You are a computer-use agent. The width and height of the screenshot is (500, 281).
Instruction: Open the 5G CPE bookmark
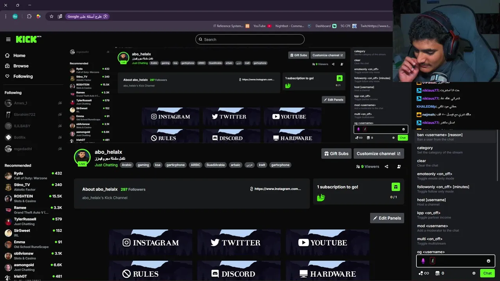pos(348,26)
